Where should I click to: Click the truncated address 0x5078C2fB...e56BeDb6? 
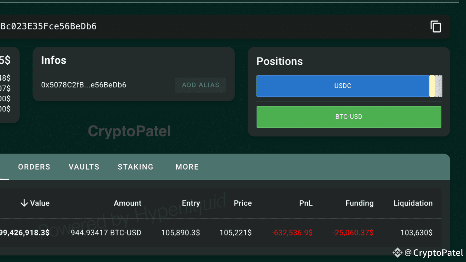coord(83,85)
